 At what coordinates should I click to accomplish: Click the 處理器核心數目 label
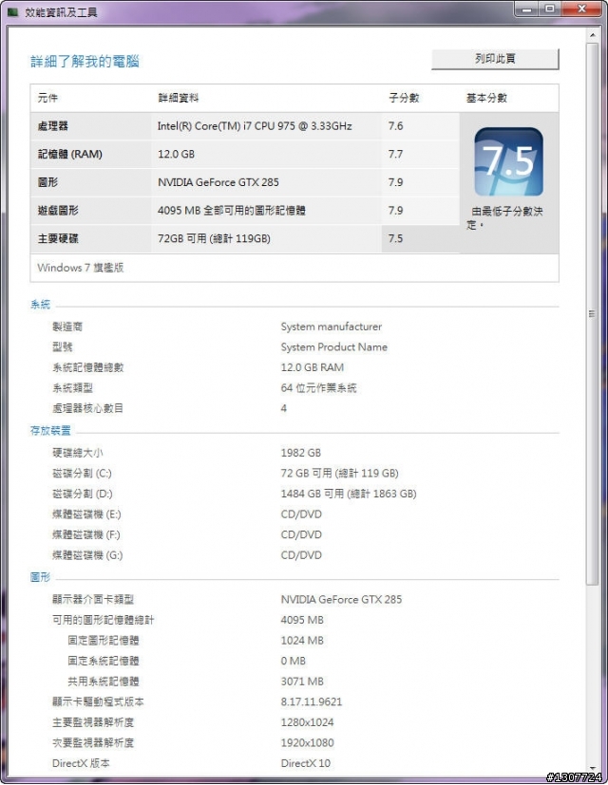87,408
